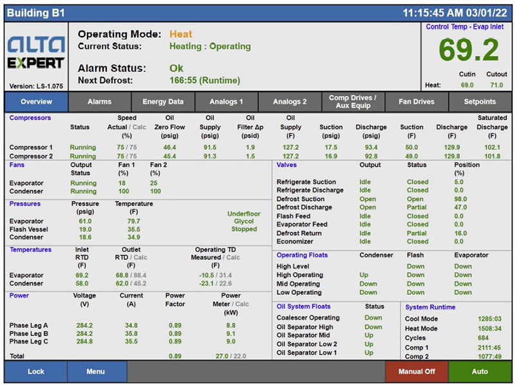Click Compressor 2 discharge pressure 92.8
The height and width of the screenshot is (385, 515).
[x=371, y=156]
